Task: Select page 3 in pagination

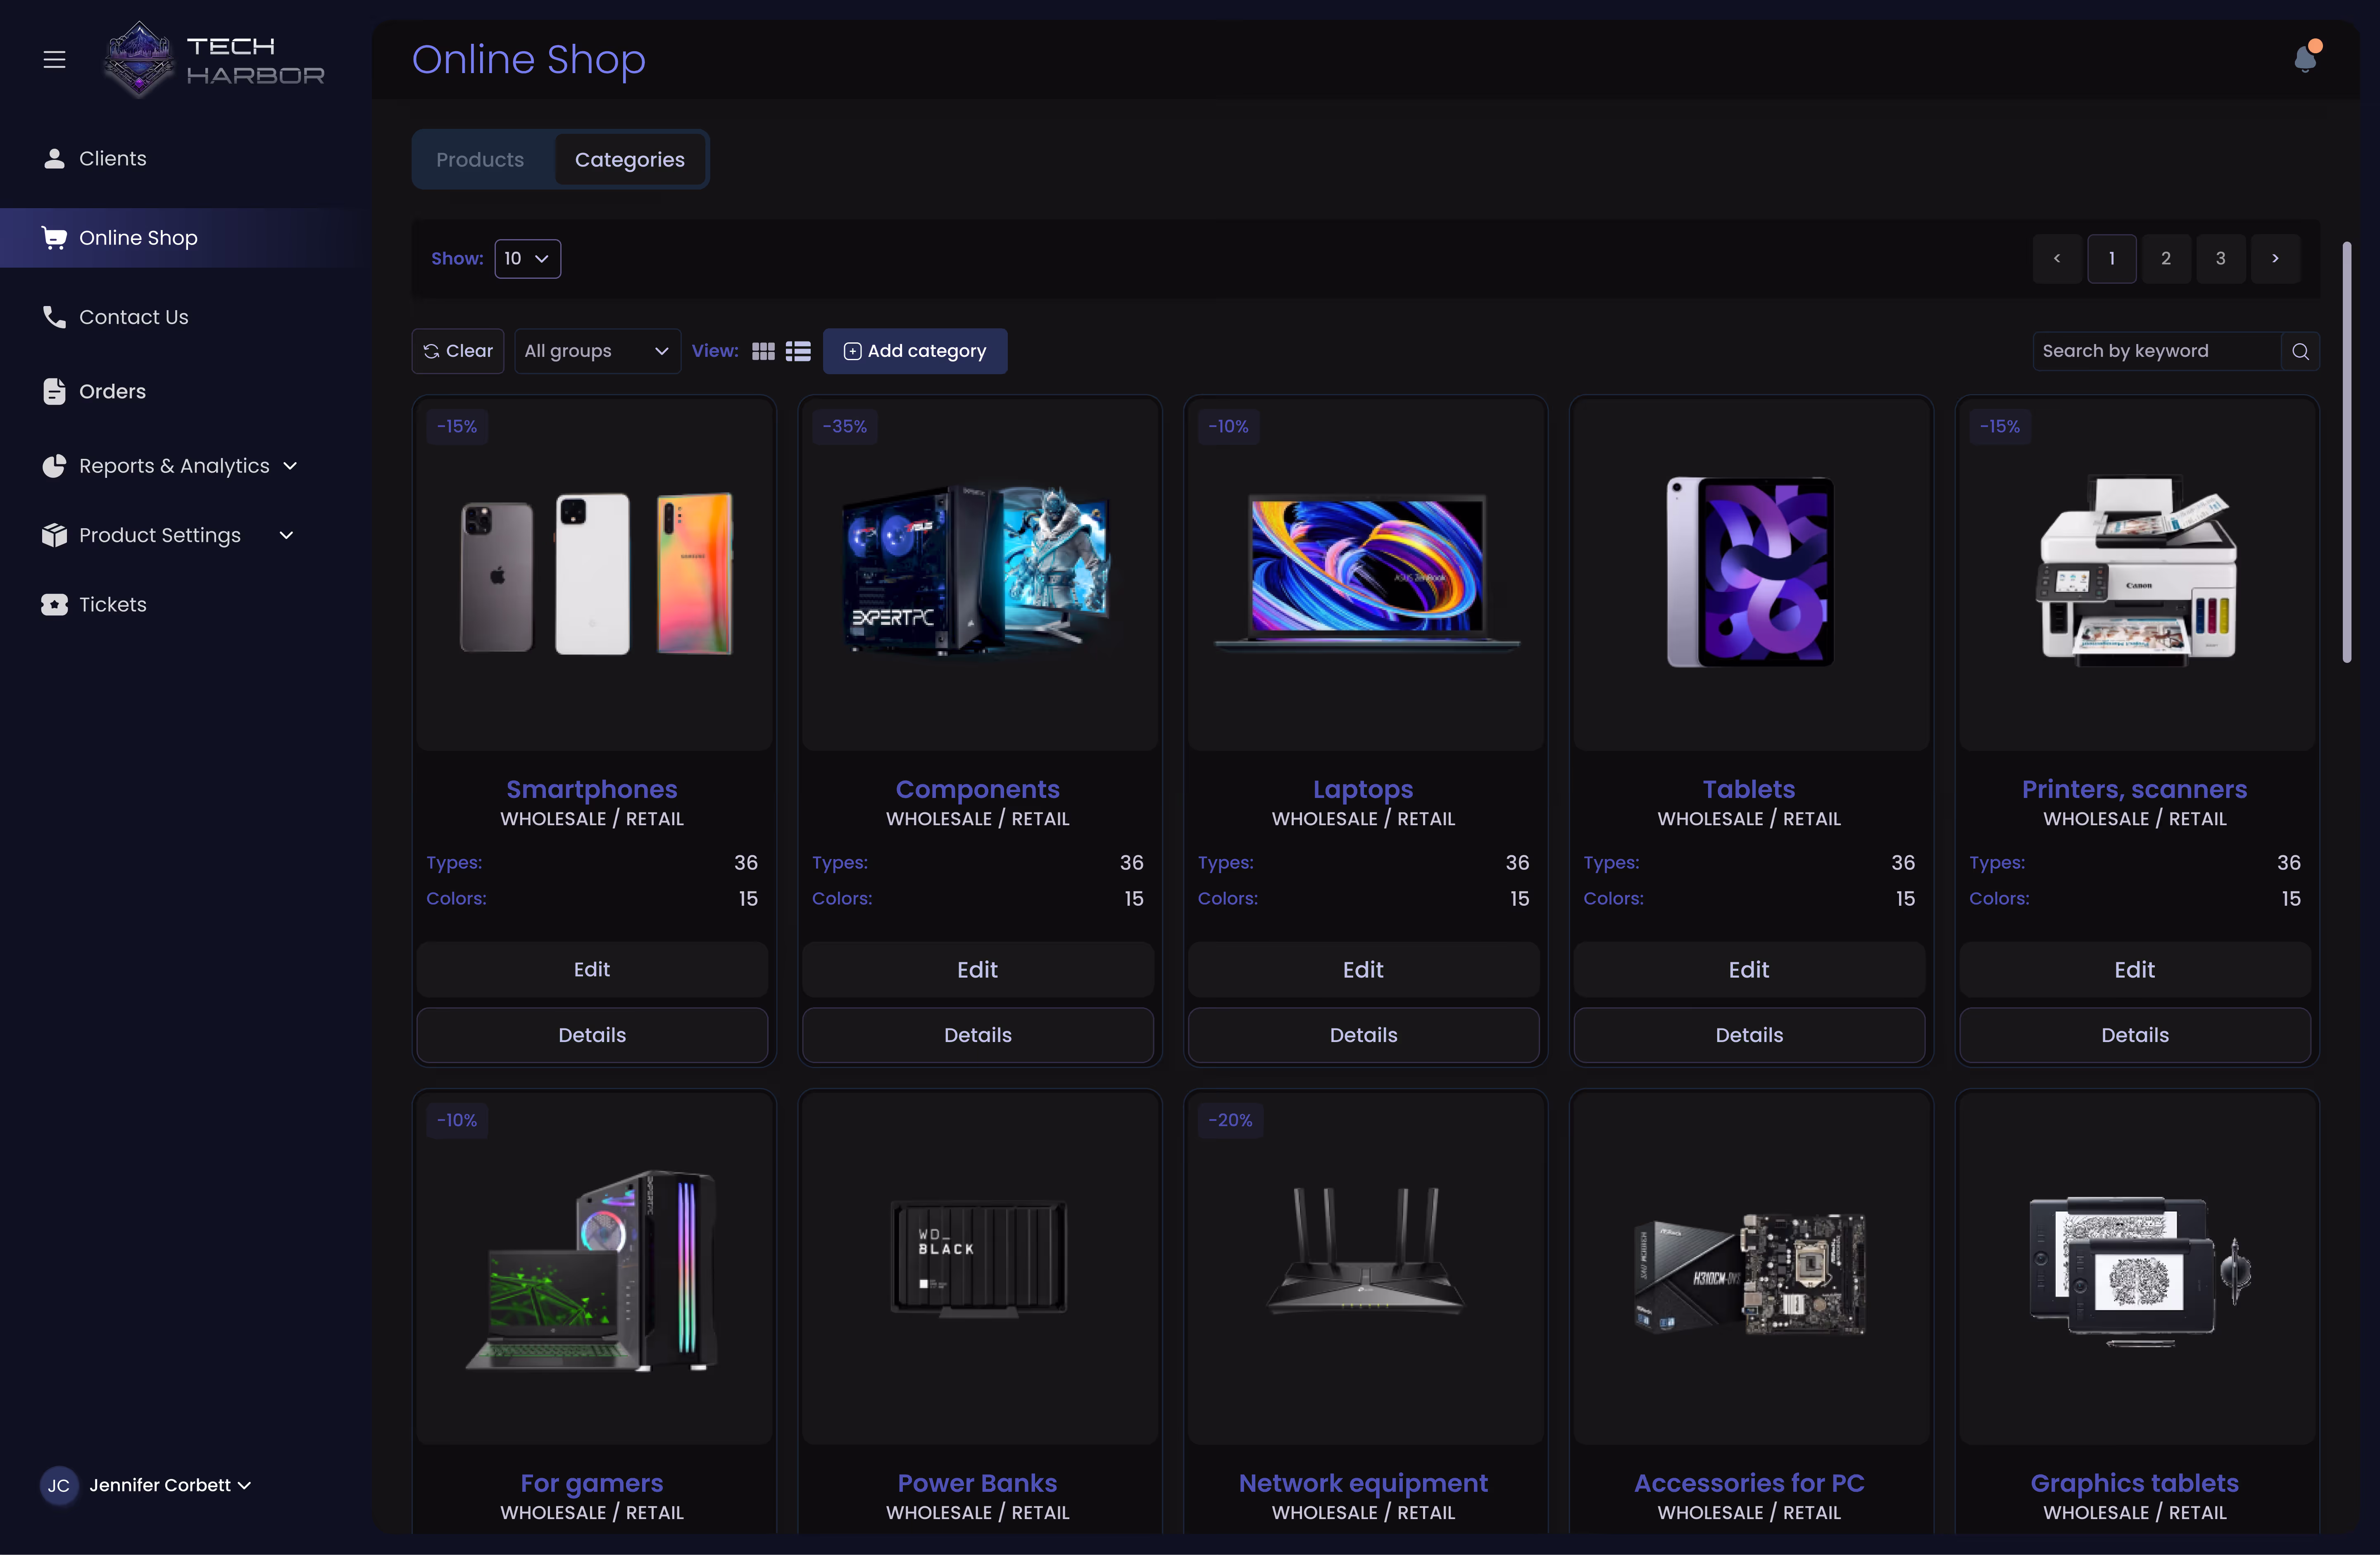Action: 2220,259
